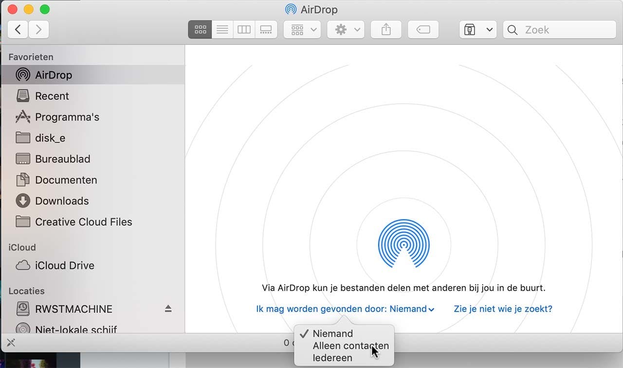The image size is (623, 368).
Task: Switch to list view
Action: pos(222,29)
